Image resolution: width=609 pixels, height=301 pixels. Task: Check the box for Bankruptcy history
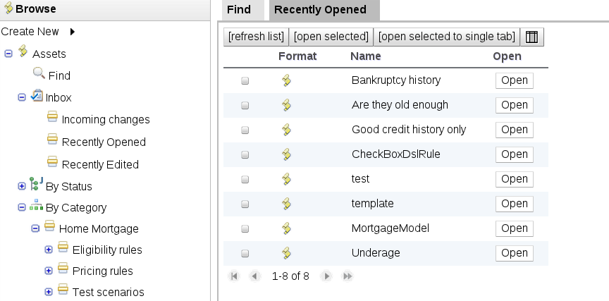coord(245,81)
